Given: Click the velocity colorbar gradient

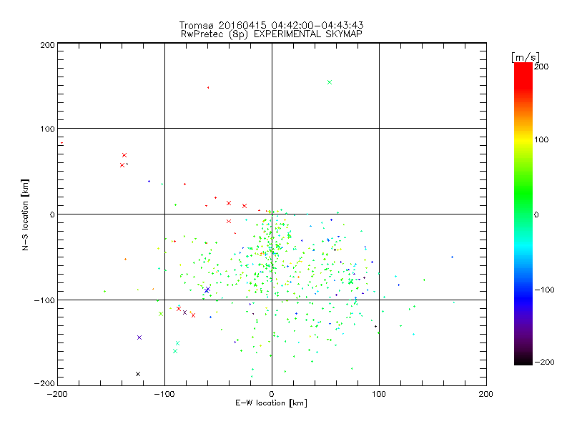Looking at the screenshot, I should [523, 214].
